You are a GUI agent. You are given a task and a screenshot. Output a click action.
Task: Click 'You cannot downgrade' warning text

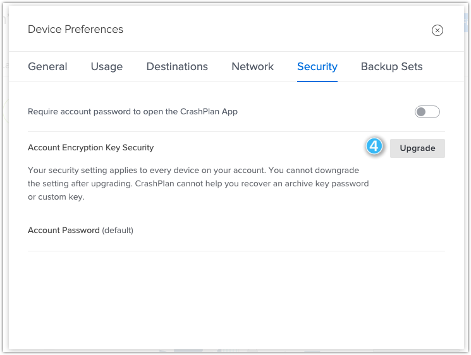[x=314, y=170]
